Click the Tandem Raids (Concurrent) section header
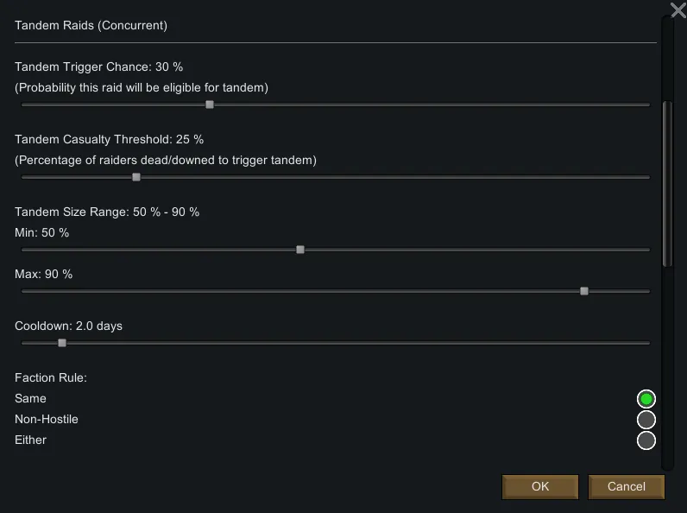This screenshot has height=513, width=687. (x=91, y=26)
